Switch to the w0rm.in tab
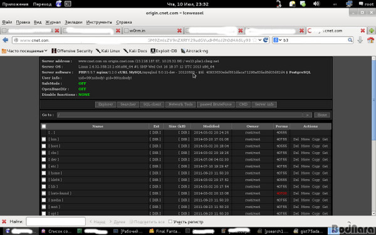Image resolution: width=376 pixels, height=235 pixels. pyautogui.click(x=152, y=31)
